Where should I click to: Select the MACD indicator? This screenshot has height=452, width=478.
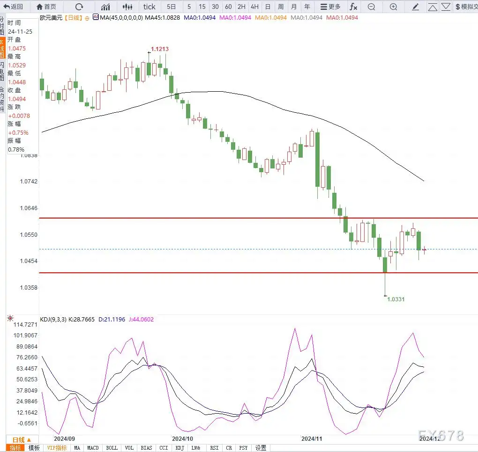point(93,448)
